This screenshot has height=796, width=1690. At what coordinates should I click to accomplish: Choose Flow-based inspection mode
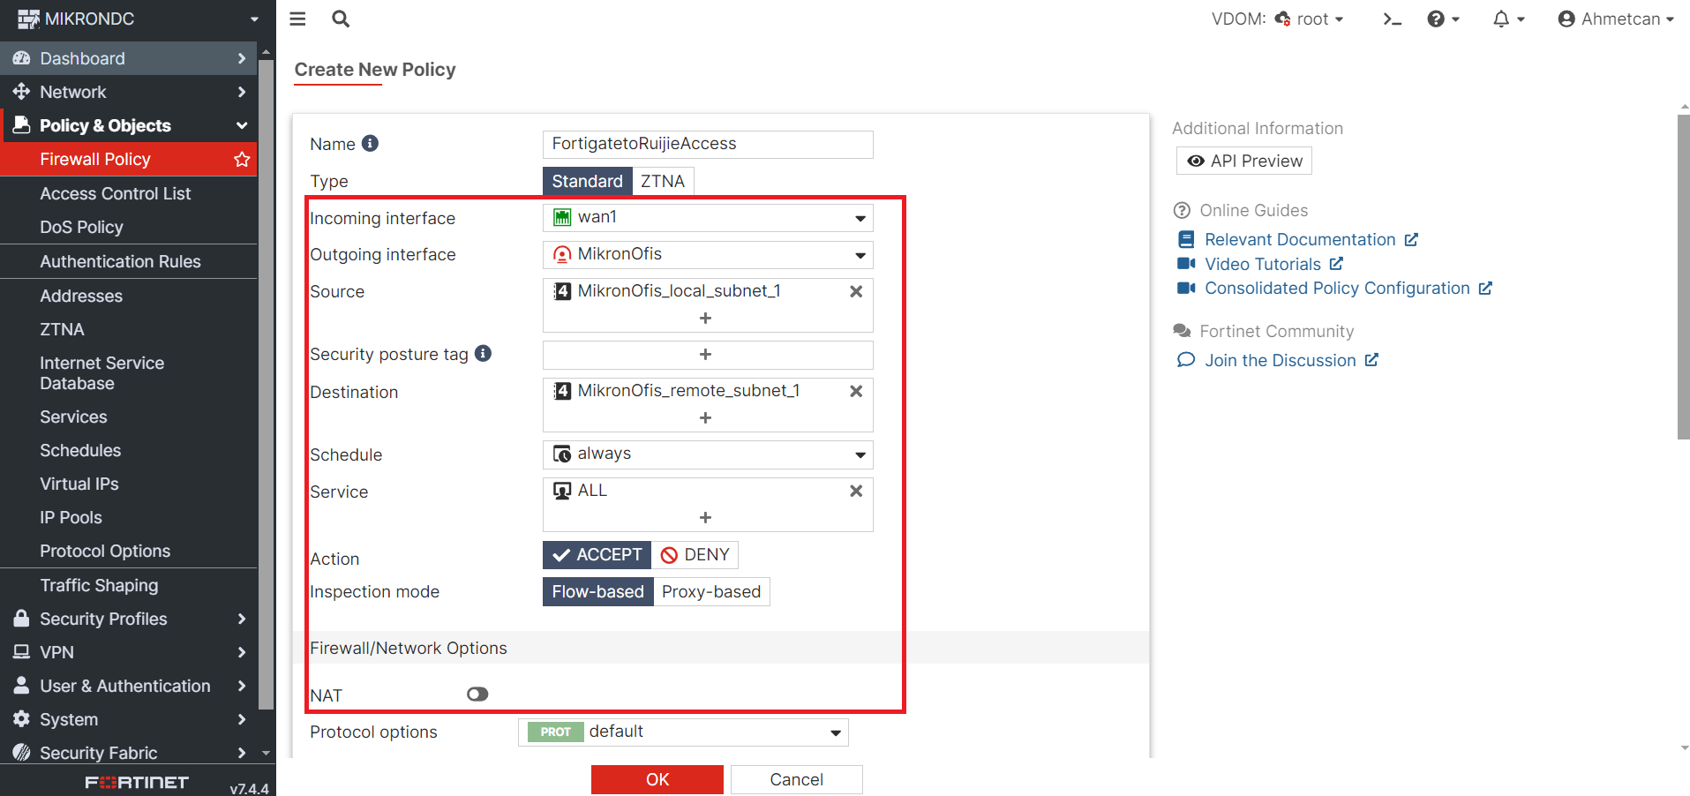[x=597, y=591]
